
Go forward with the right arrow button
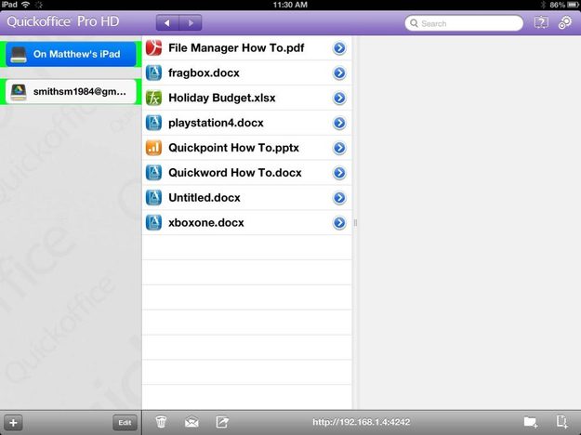coord(191,23)
